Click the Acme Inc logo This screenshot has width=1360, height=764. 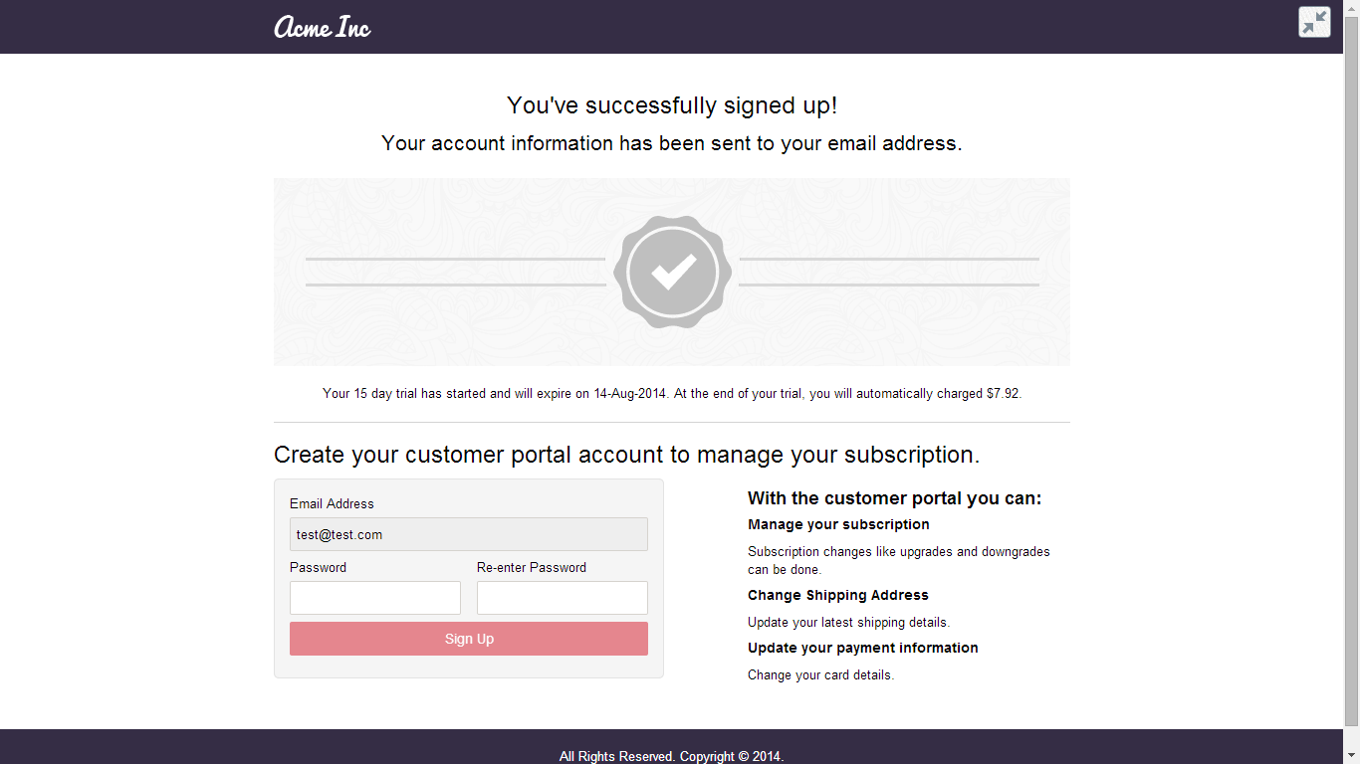coord(323,27)
